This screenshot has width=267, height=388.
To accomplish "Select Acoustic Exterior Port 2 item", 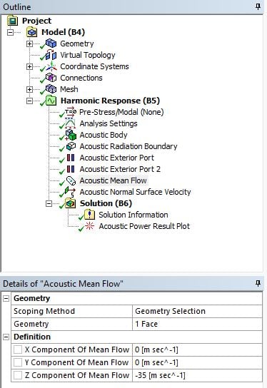I will pyautogui.click(x=120, y=169).
